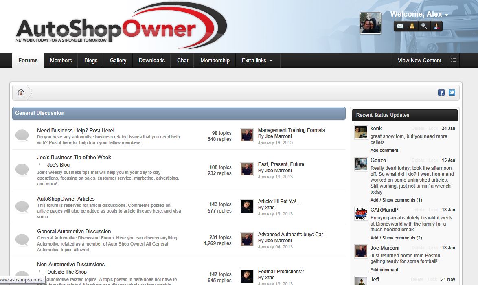Open Gonzo's avatar in status updates
The width and height of the screenshot is (478, 285).
tap(361, 164)
